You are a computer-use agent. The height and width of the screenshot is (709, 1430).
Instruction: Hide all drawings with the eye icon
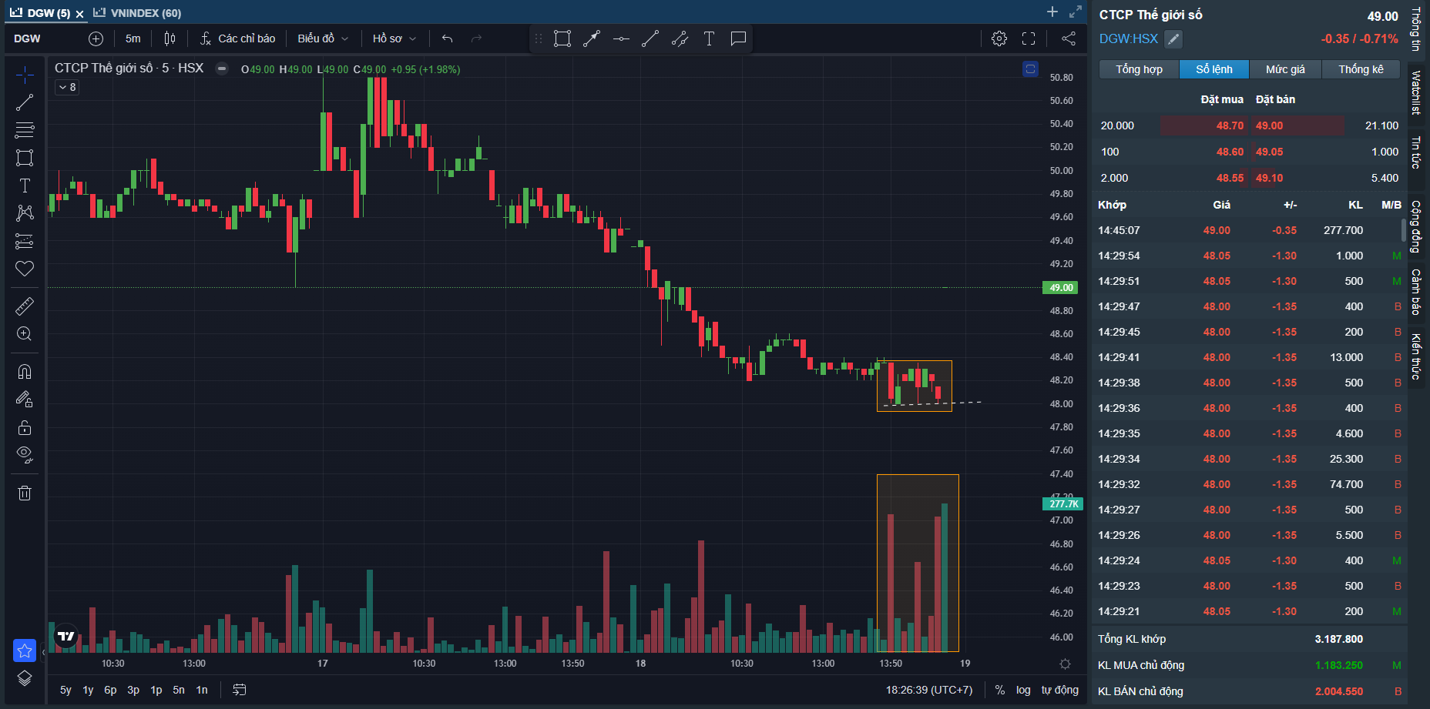tap(25, 455)
